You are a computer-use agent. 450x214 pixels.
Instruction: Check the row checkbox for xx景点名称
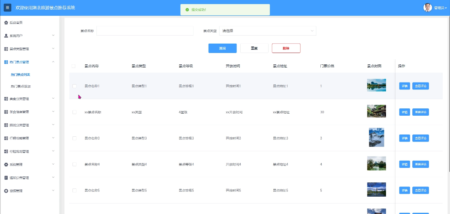pyautogui.click(x=75, y=112)
